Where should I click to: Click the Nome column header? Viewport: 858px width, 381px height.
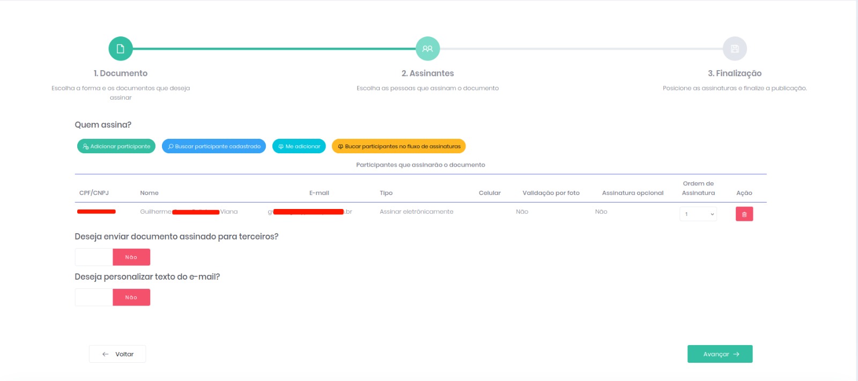[149, 193]
